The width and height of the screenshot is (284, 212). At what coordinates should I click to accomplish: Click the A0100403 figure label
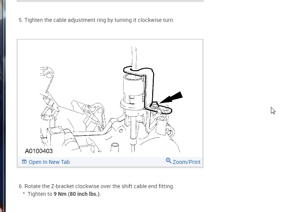[x=39, y=151]
